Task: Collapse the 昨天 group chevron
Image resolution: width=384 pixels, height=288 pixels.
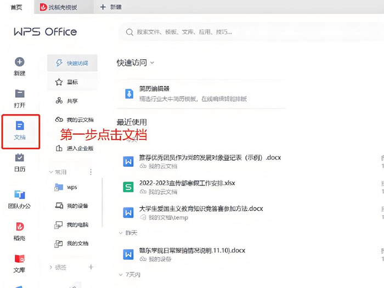Action: 121,233
